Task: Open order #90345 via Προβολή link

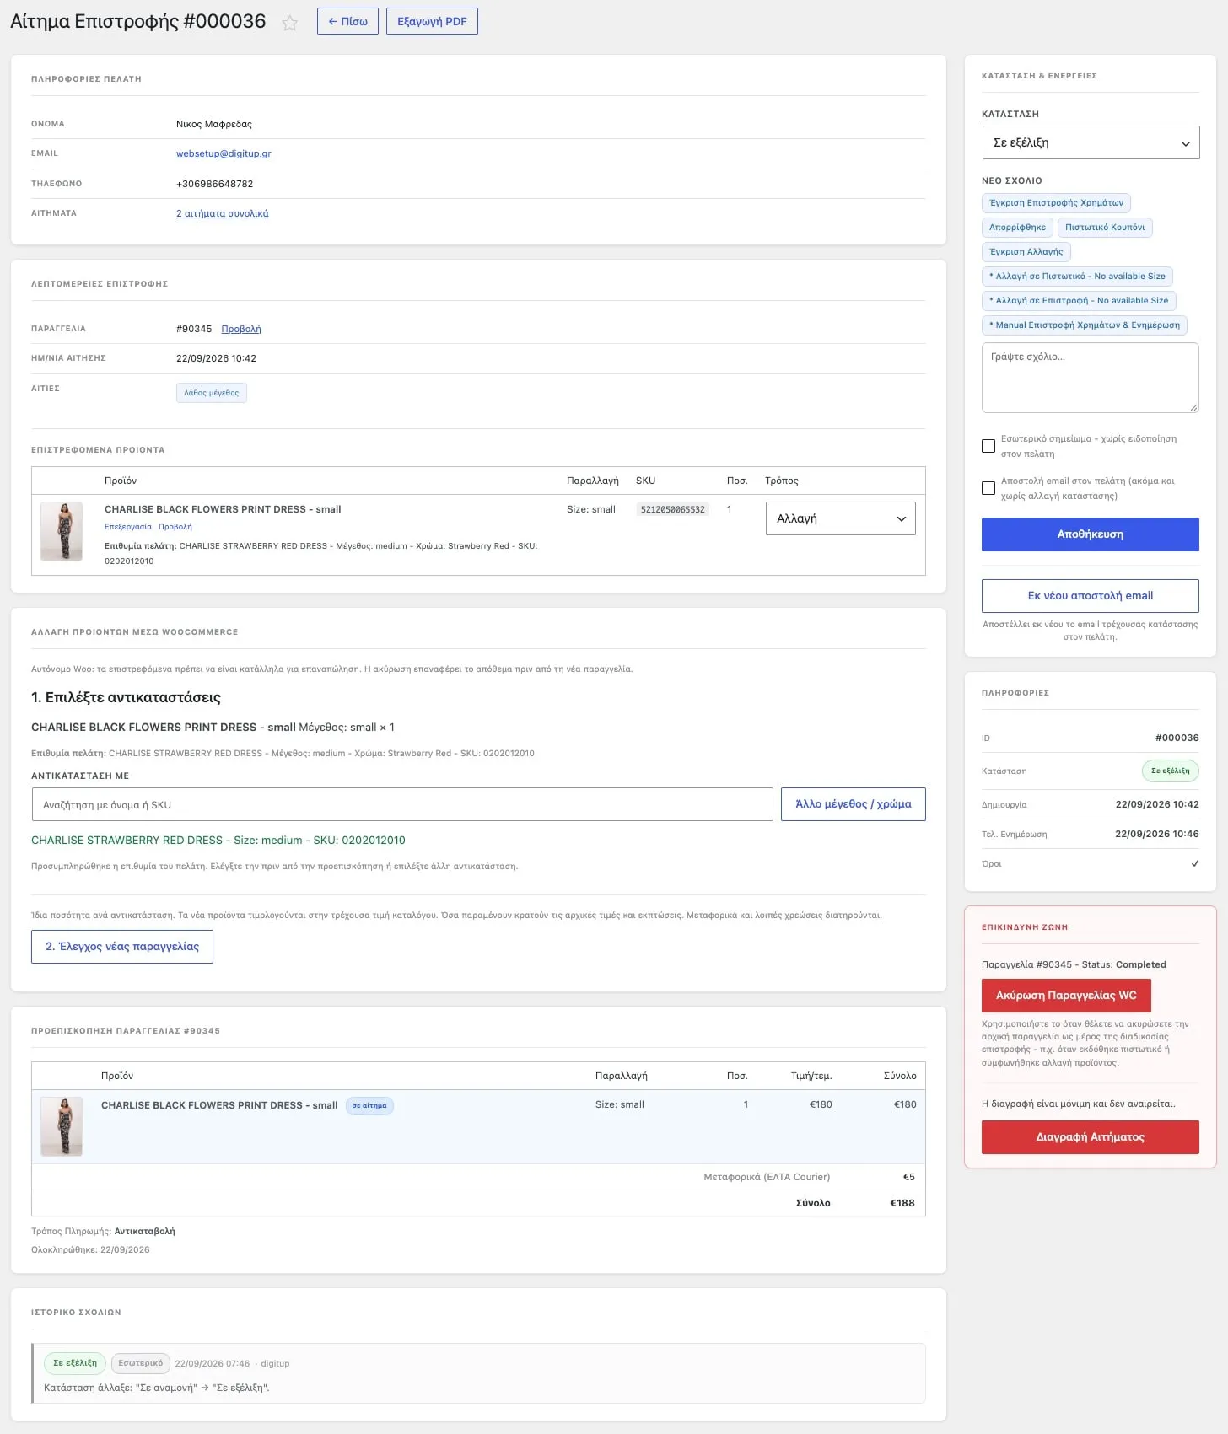Action: [241, 329]
